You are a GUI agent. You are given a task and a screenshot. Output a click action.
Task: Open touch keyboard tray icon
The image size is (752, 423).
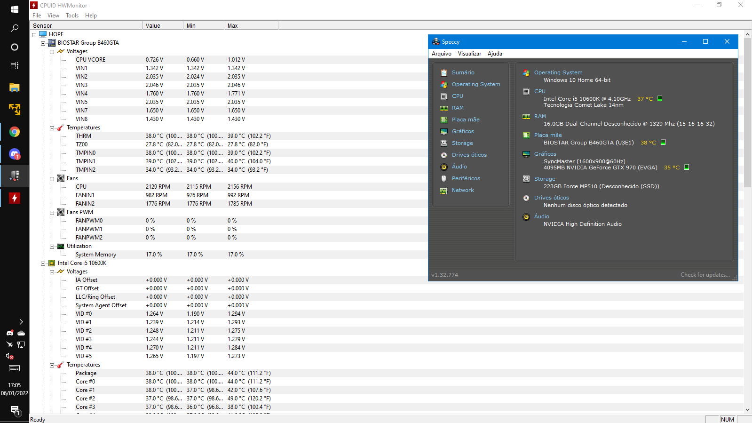(x=15, y=368)
